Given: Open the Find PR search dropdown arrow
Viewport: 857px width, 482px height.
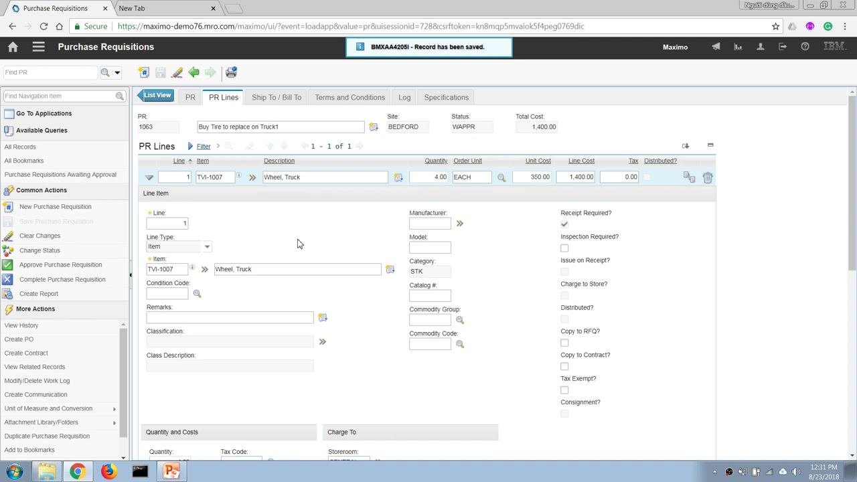Looking at the screenshot, I should tap(117, 72).
